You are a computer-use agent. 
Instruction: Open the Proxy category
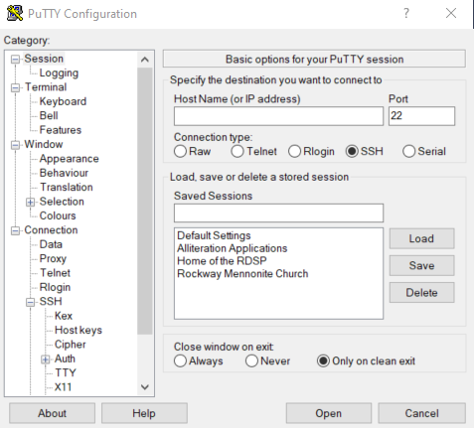tap(53, 258)
